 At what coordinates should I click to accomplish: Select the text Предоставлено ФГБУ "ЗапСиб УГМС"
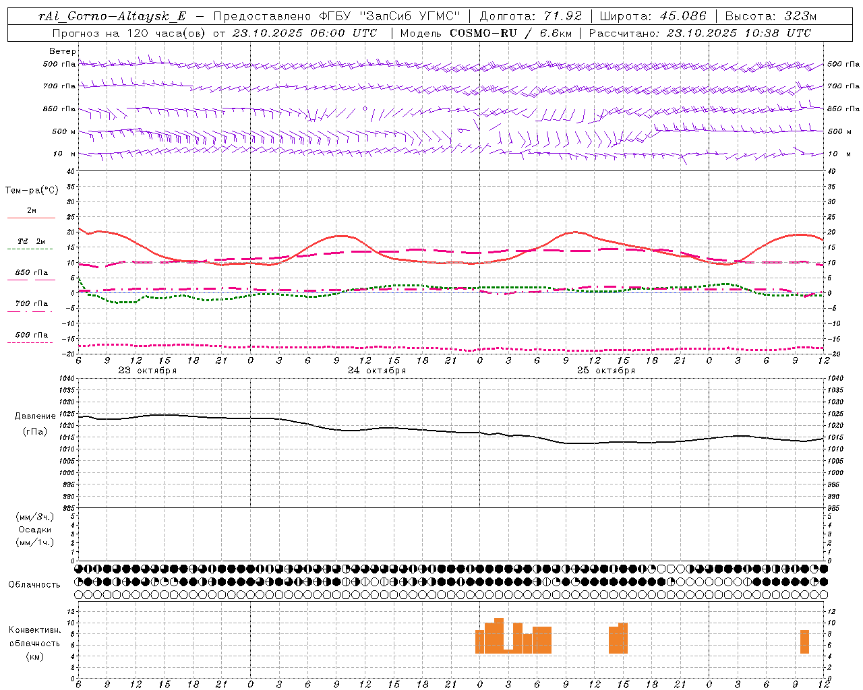336,16
